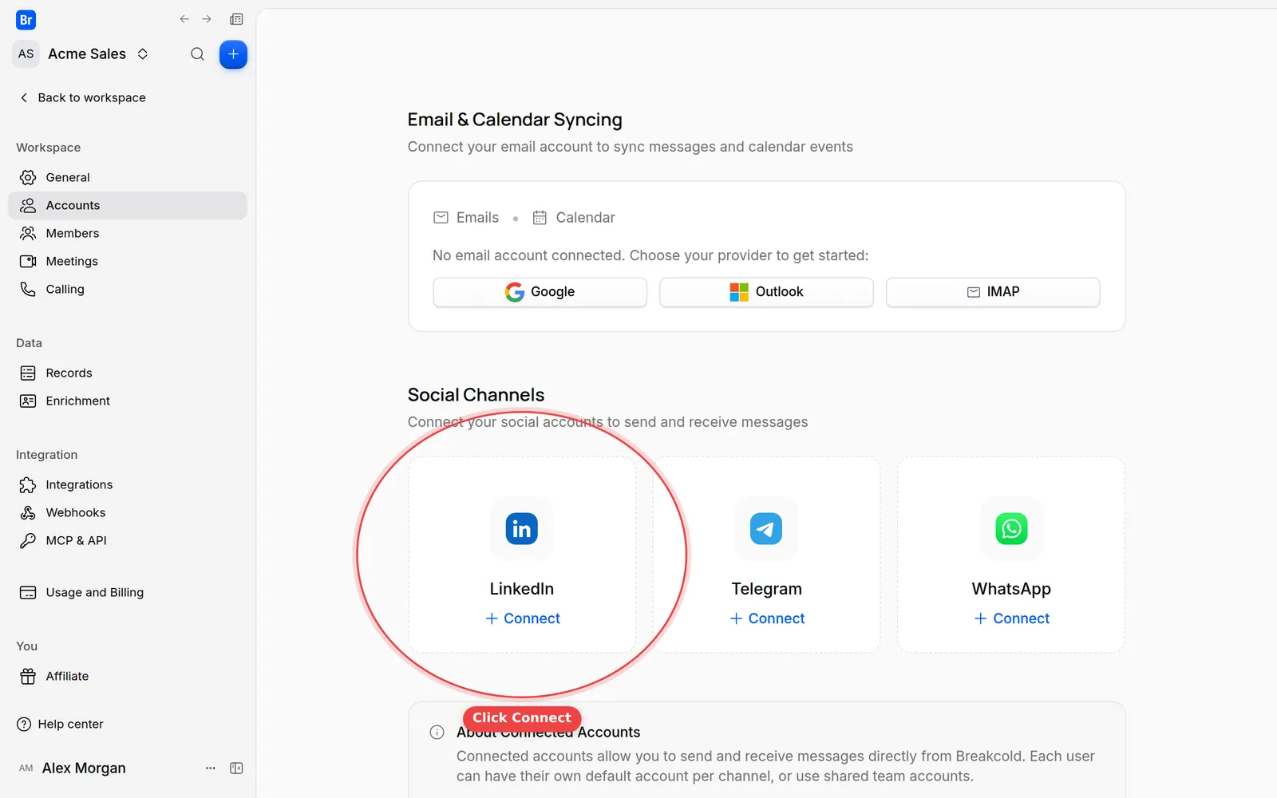Toggle the sidebar collapse icon at bottom
The width and height of the screenshot is (1277, 798).
coord(236,768)
